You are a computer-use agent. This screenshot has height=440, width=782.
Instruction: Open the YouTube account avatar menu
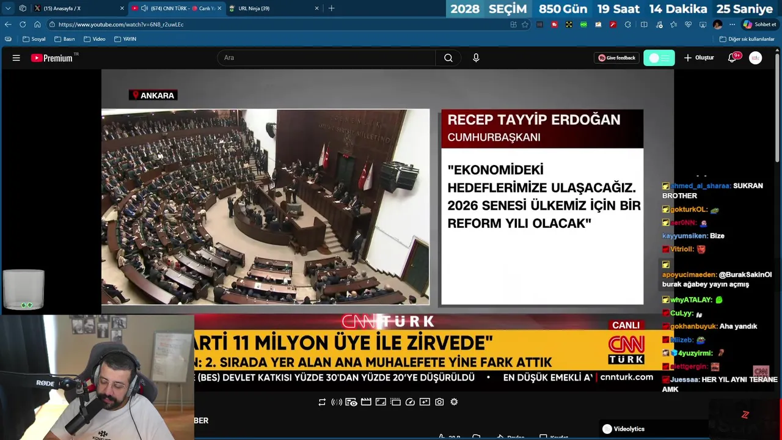(x=756, y=58)
